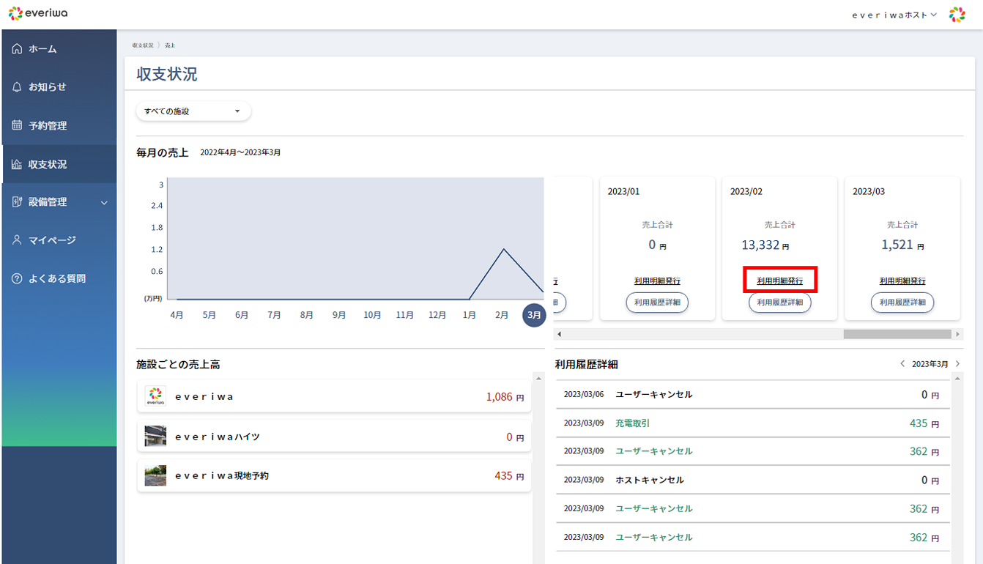Open the everiwa host profile avatar icon

tap(957, 15)
